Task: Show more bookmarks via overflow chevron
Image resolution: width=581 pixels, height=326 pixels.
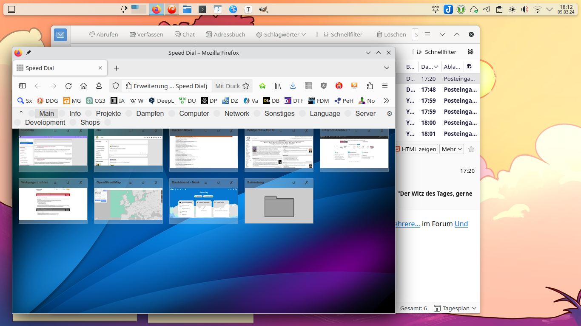Action: point(386,101)
